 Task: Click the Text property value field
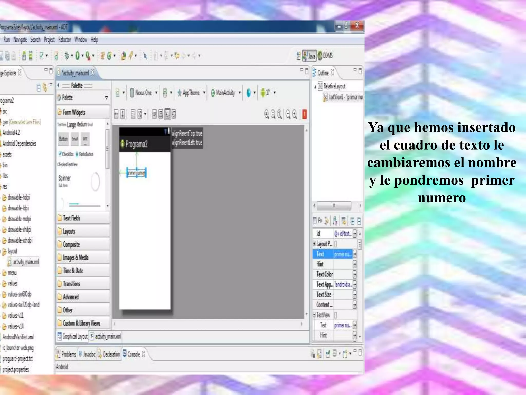click(x=343, y=254)
